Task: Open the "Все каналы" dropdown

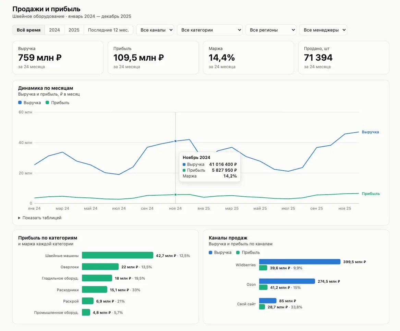Action: pyautogui.click(x=155, y=30)
